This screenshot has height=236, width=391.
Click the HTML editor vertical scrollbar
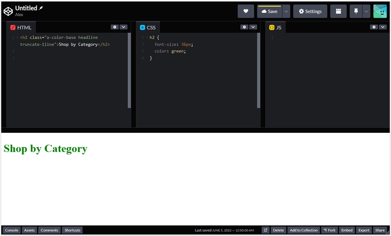[x=129, y=70]
